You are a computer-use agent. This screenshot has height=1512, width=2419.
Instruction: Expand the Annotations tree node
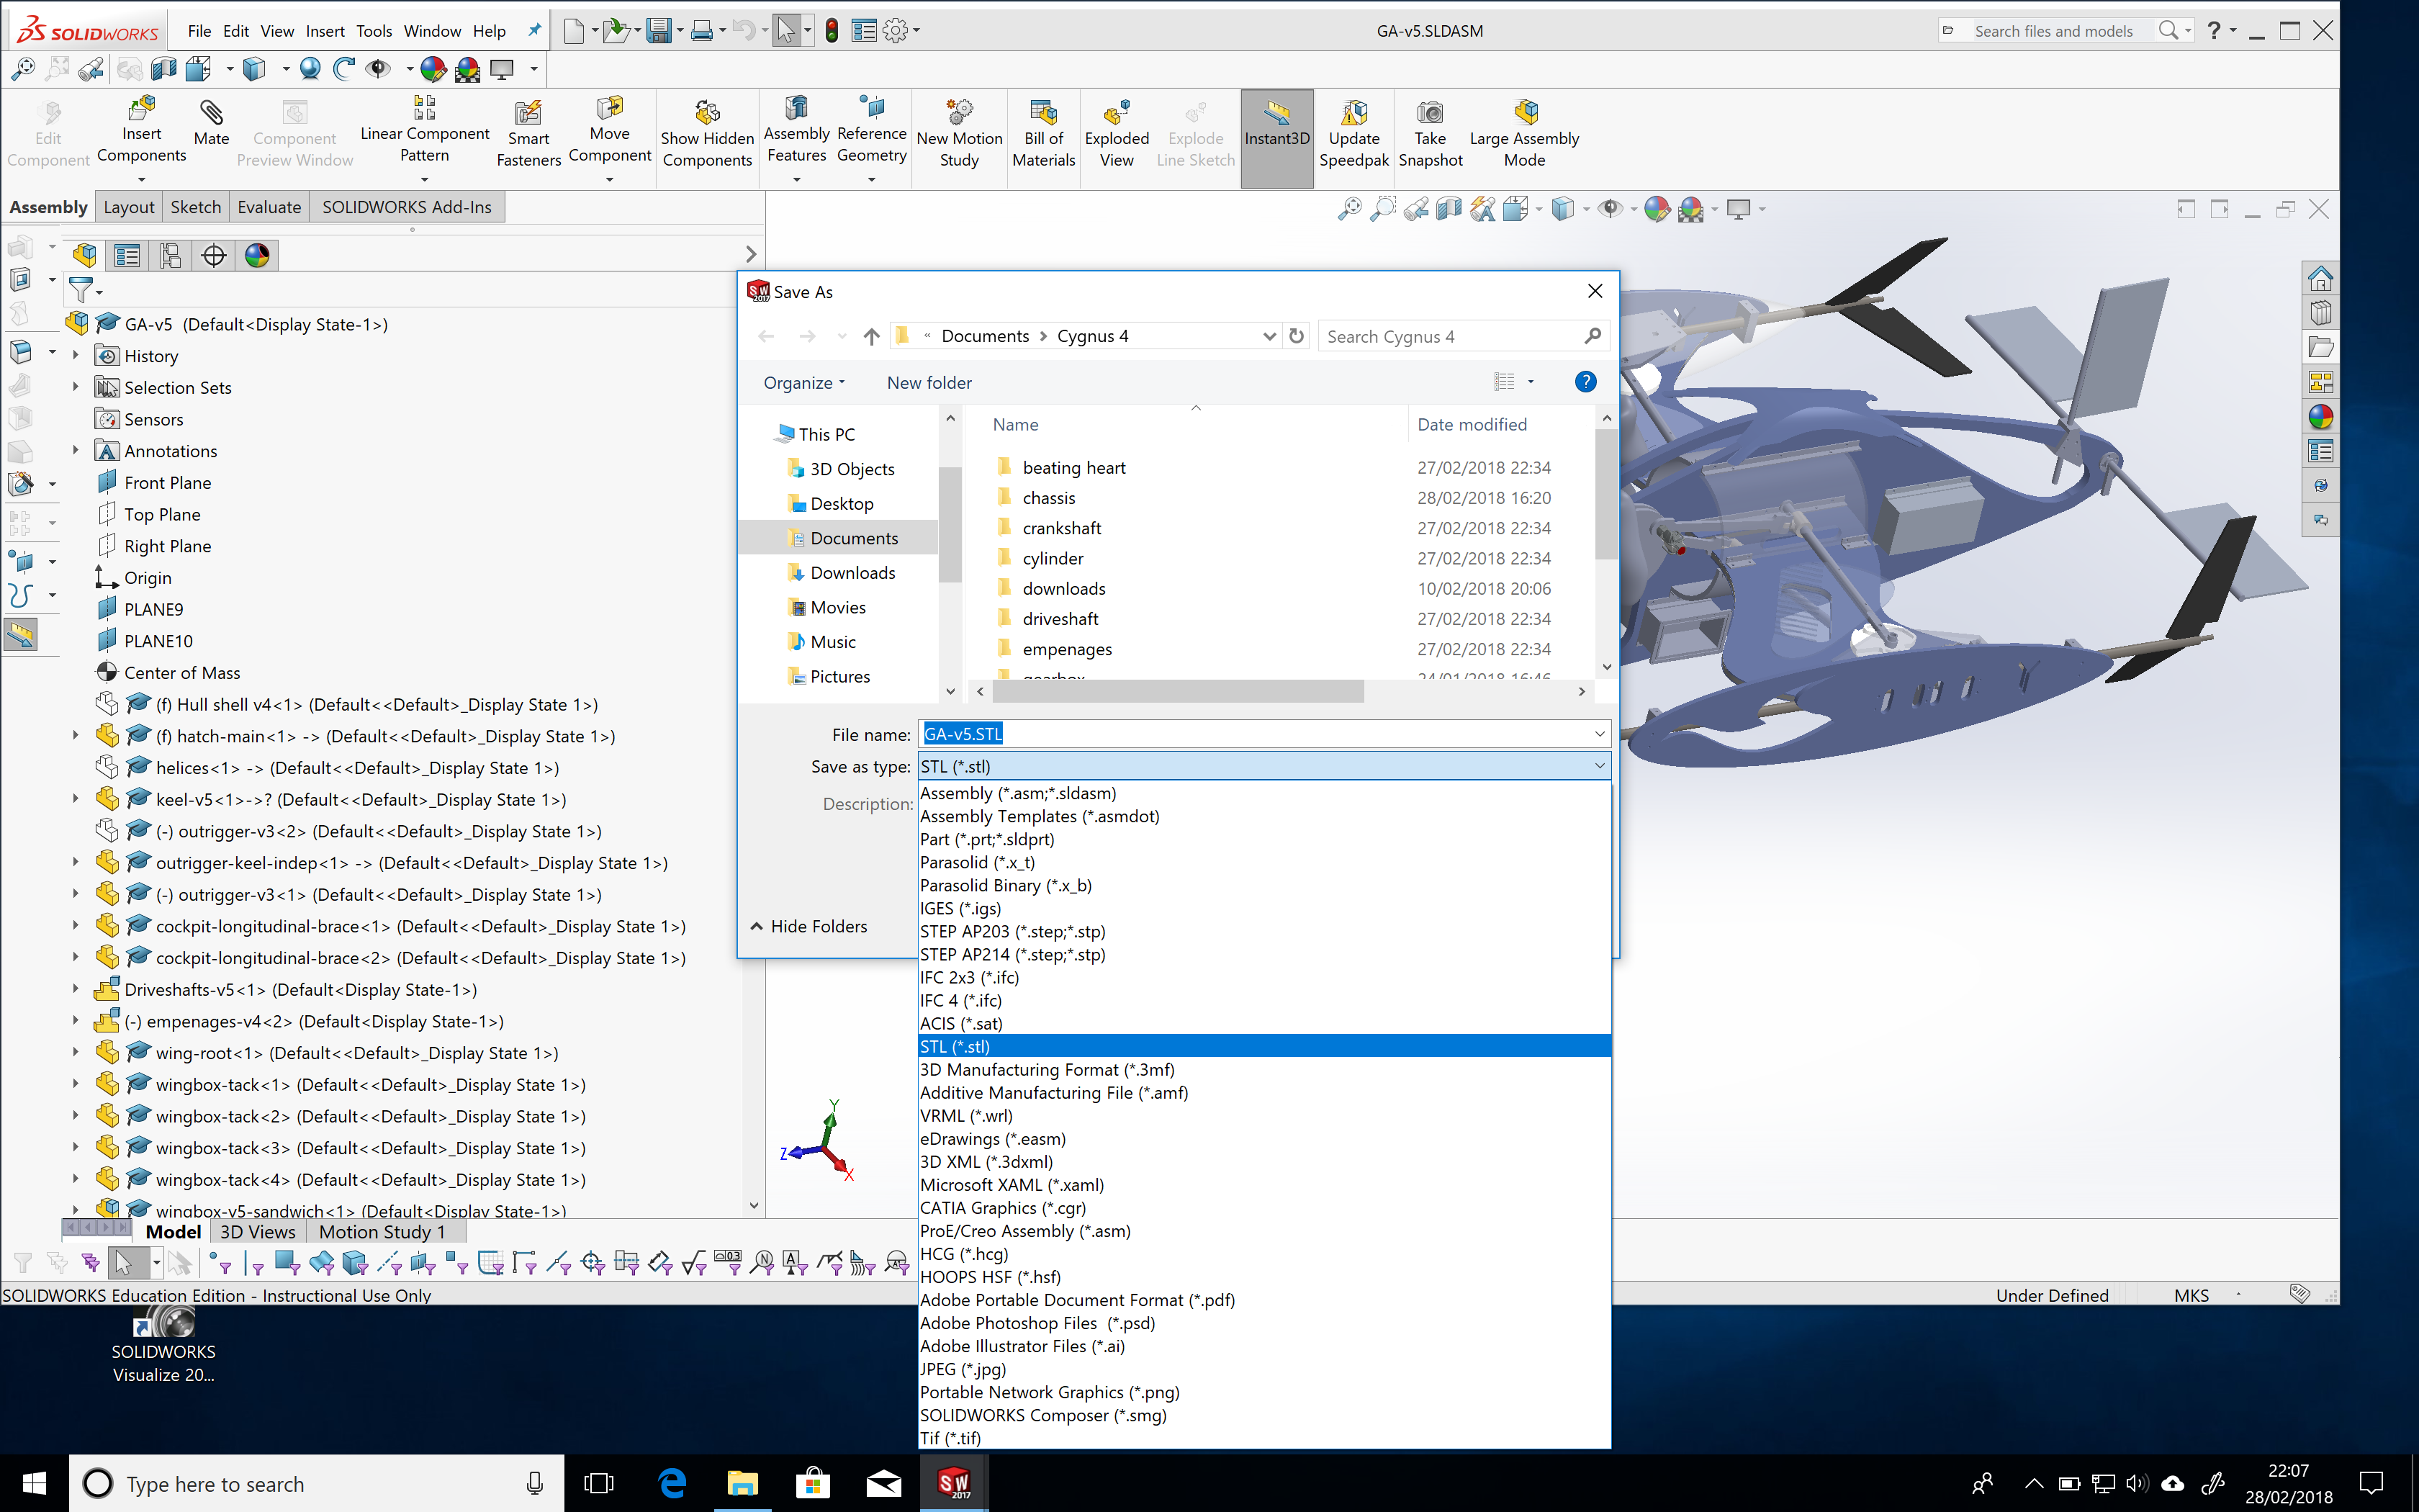click(x=75, y=450)
